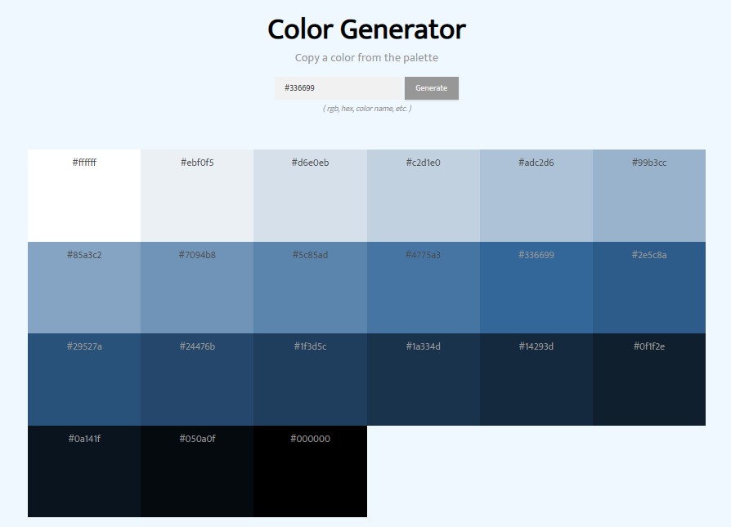Copy the #99b3cc color swatch
This screenshot has width=731, height=527.
649,195
